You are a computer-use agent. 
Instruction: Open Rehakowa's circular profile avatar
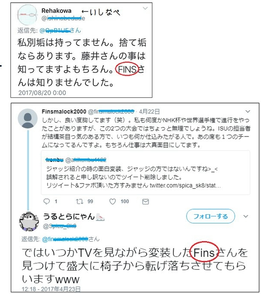pyautogui.click(x=28, y=15)
